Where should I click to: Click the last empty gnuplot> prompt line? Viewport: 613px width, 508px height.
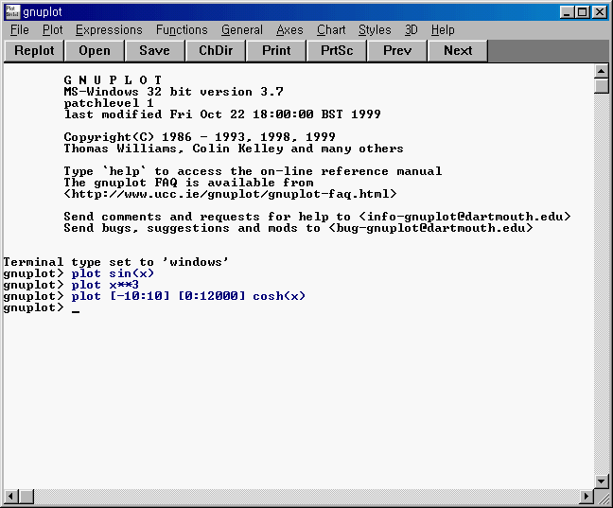point(42,307)
